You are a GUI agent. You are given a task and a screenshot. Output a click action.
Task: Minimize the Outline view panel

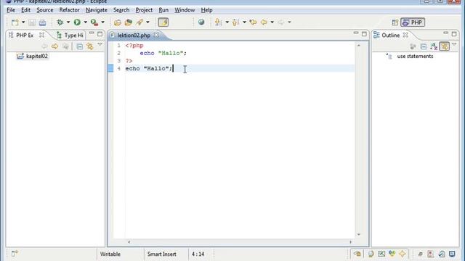[445, 33]
